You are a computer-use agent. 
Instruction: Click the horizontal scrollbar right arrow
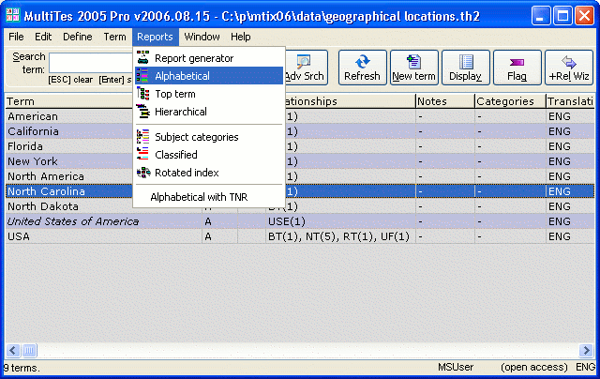coord(586,350)
